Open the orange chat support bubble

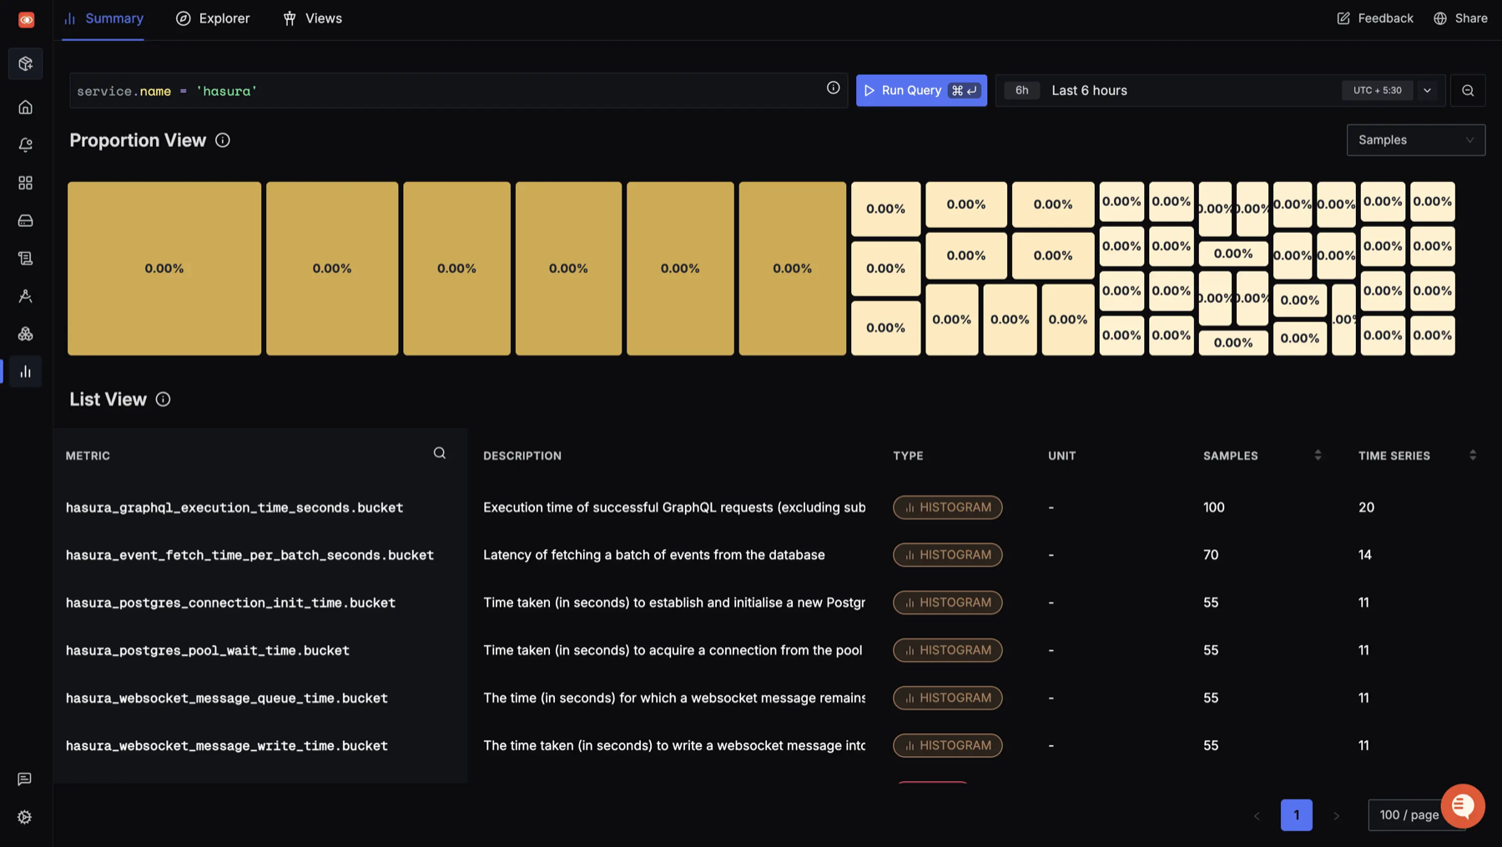click(x=1462, y=805)
